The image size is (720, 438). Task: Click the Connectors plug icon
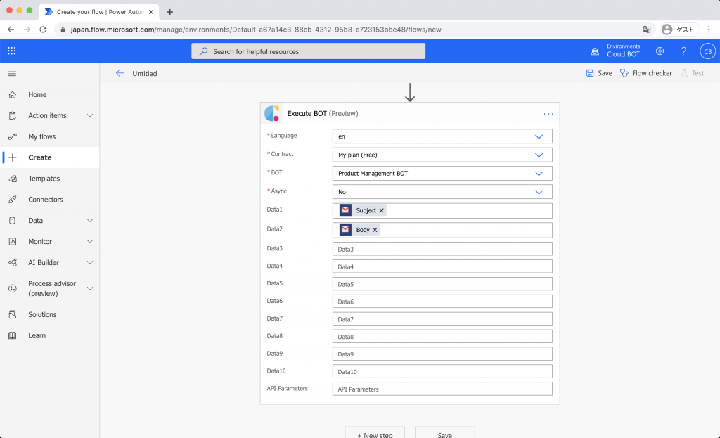(x=13, y=200)
